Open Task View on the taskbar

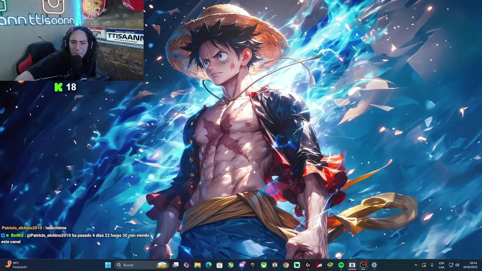[x=175, y=265]
